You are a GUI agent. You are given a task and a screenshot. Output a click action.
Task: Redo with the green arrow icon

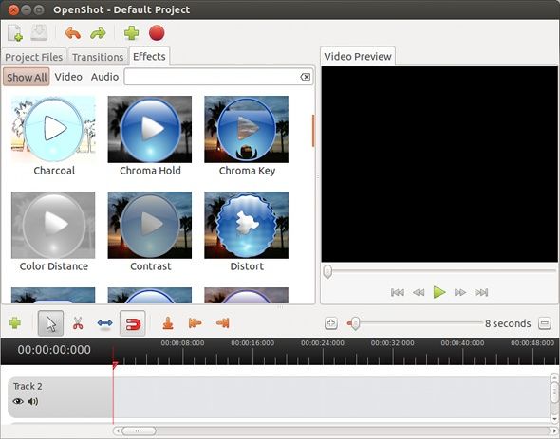click(98, 33)
